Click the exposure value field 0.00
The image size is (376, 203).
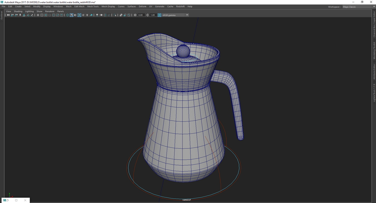[x=141, y=15]
